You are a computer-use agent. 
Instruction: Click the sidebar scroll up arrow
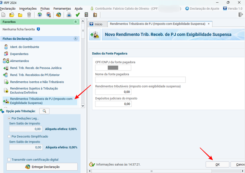tap(83, 21)
